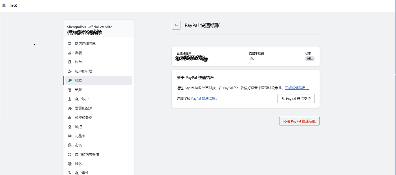Image resolution: width=396 pixels, height=175 pixels.
Task: Click the 从 Paypal 获得支持 button
Action: (296, 99)
